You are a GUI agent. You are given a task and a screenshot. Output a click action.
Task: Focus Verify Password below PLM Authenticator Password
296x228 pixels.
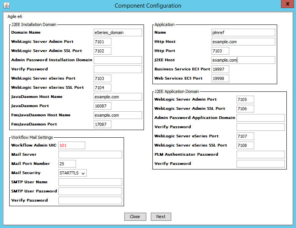click(261, 164)
